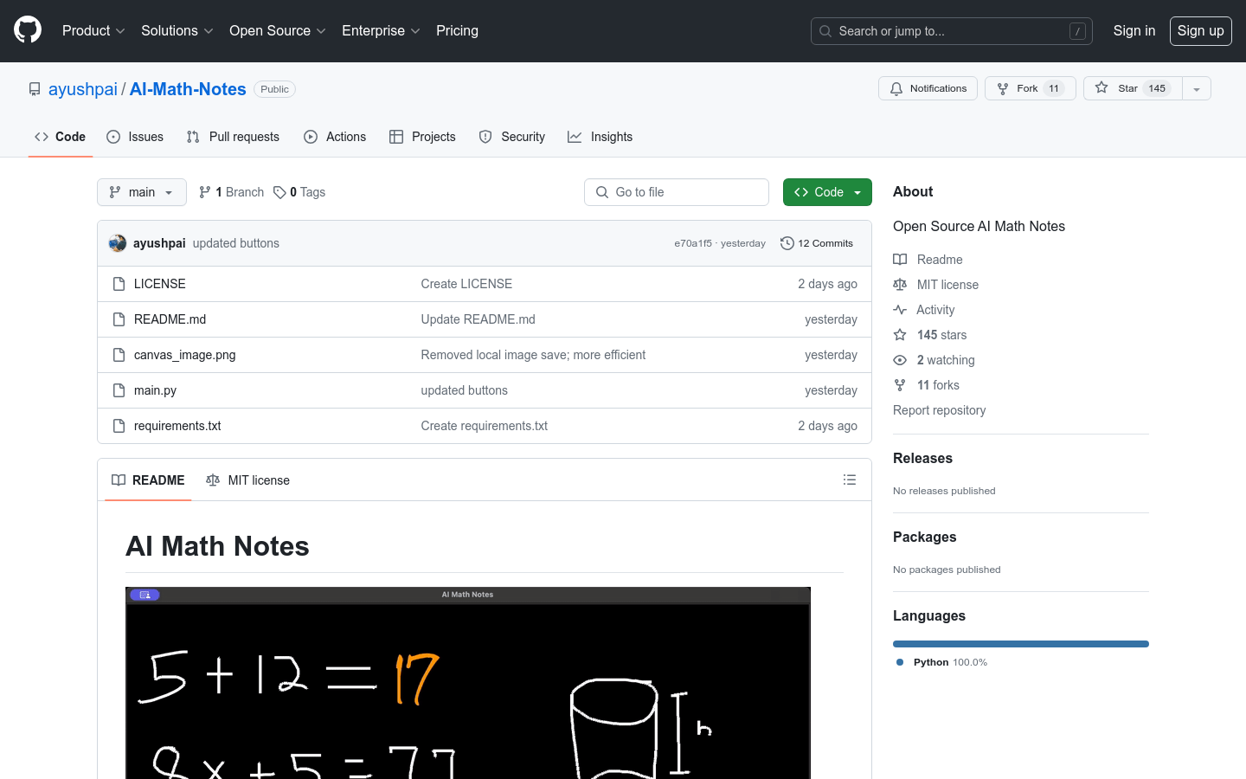Open Notifications for this repository
The height and width of the screenshot is (779, 1246).
[928, 88]
